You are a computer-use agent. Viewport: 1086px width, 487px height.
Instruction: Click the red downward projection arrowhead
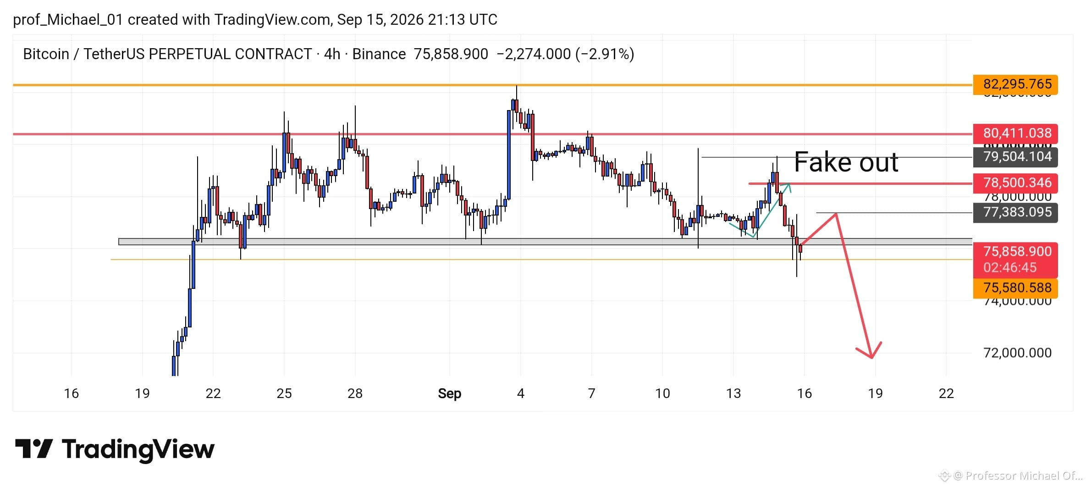pos(870,351)
